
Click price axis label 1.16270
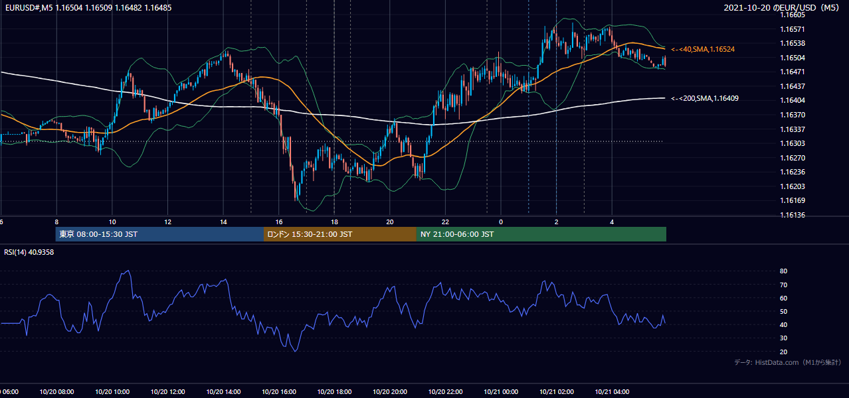coord(793,158)
